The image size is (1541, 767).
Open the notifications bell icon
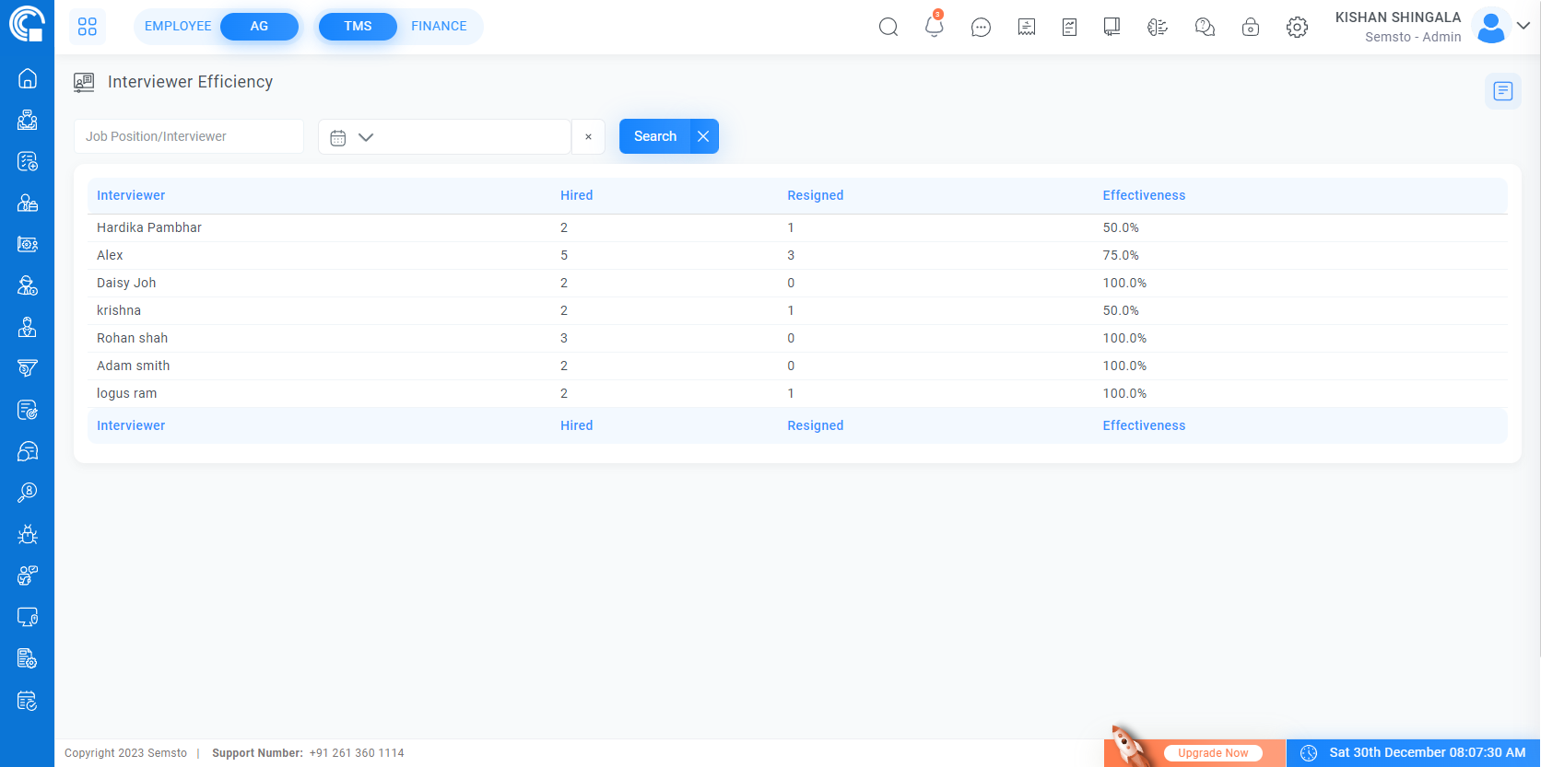coord(934,27)
